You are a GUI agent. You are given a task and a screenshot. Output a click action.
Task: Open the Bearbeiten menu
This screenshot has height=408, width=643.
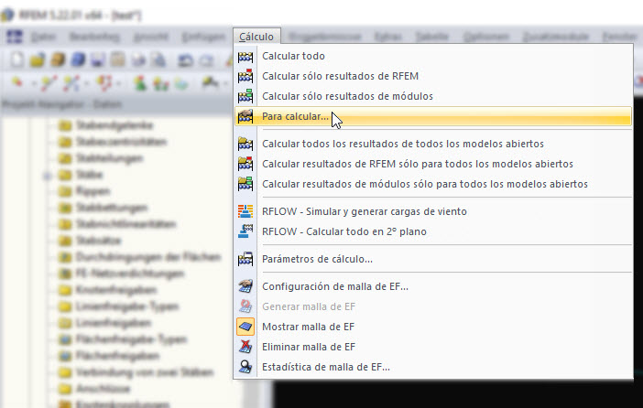click(x=94, y=37)
